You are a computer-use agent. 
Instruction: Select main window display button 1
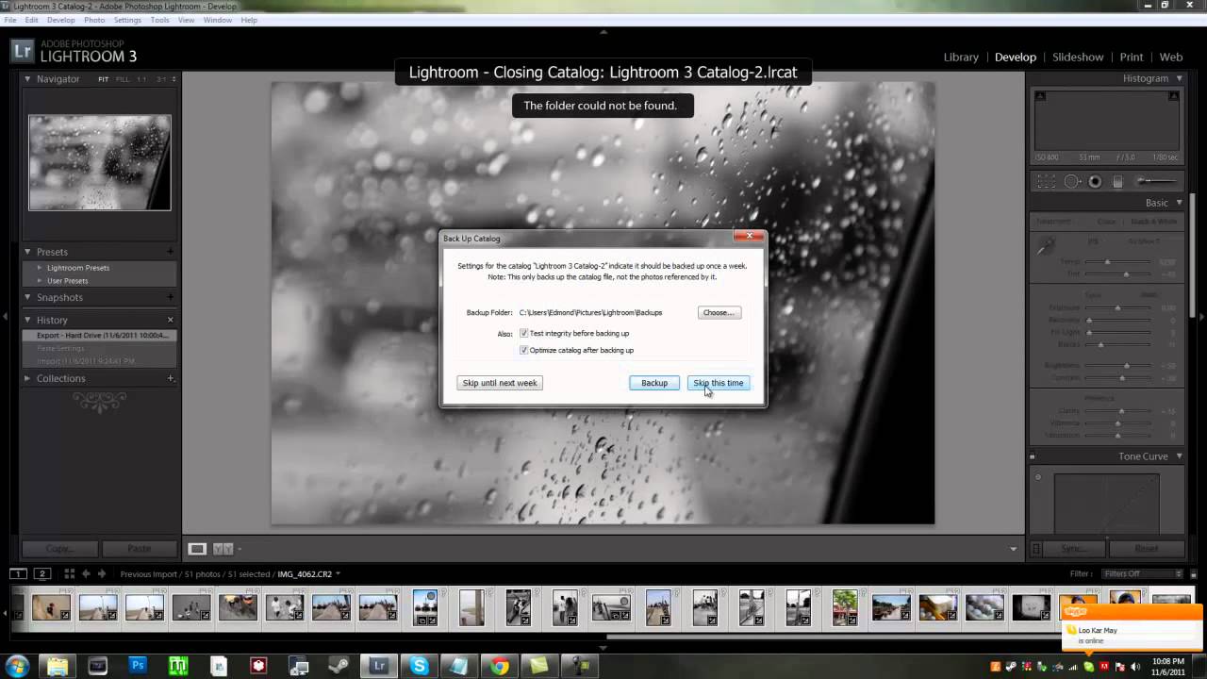(x=18, y=573)
